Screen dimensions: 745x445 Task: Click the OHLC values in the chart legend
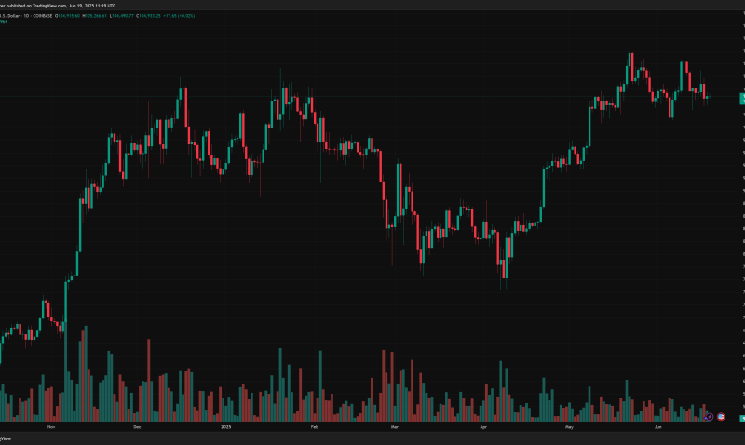(x=125, y=16)
